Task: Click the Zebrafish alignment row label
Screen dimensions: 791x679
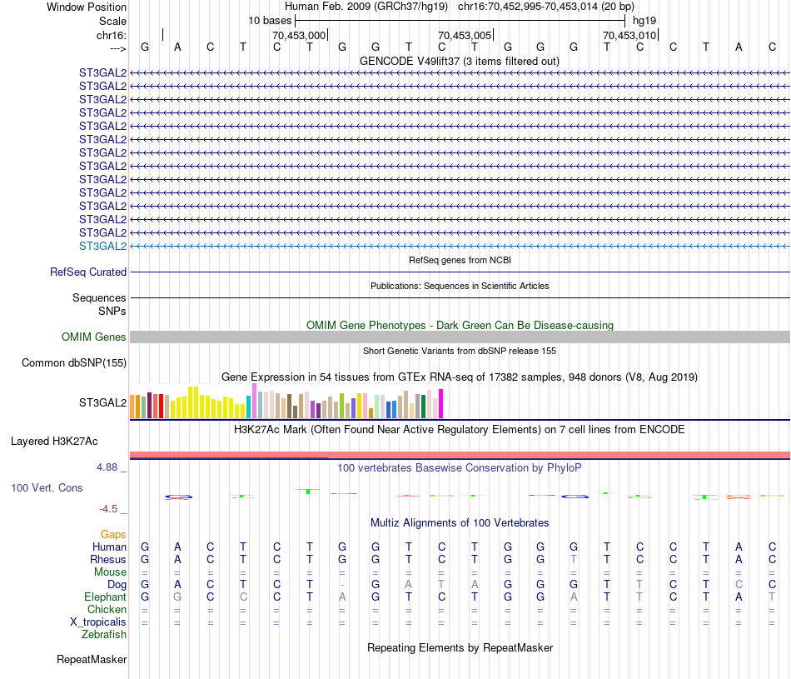Action: pyautogui.click(x=104, y=635)
